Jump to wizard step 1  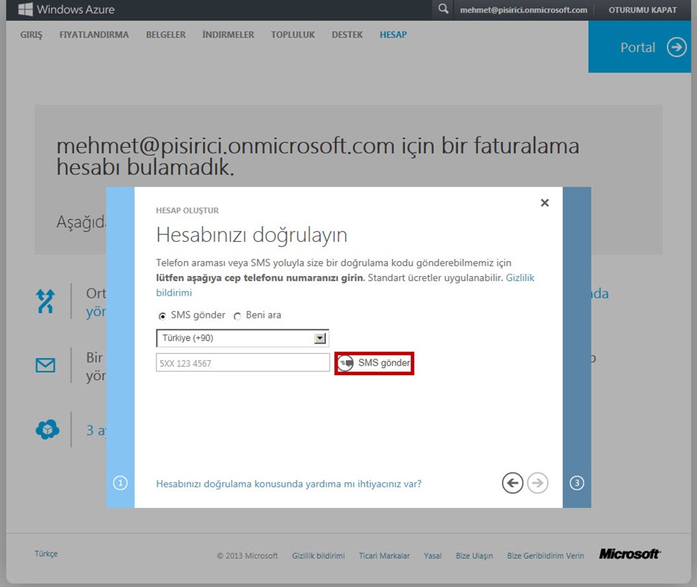point(120,483)
